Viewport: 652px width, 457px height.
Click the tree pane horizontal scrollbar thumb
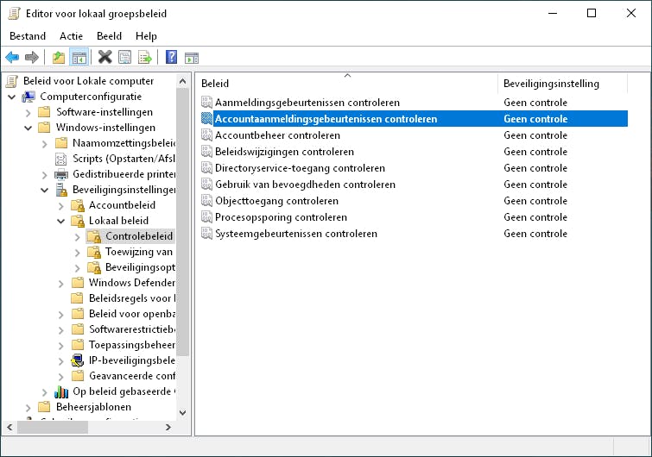point(53,427)
